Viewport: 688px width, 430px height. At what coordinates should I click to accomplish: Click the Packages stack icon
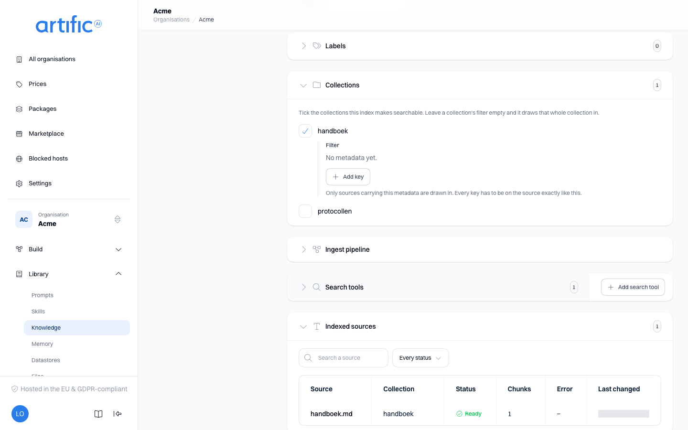tap(19, 109)
